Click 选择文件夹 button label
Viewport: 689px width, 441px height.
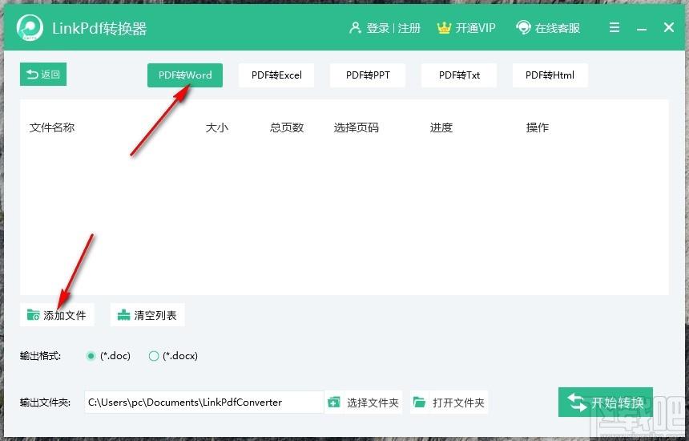click(373, 403)
